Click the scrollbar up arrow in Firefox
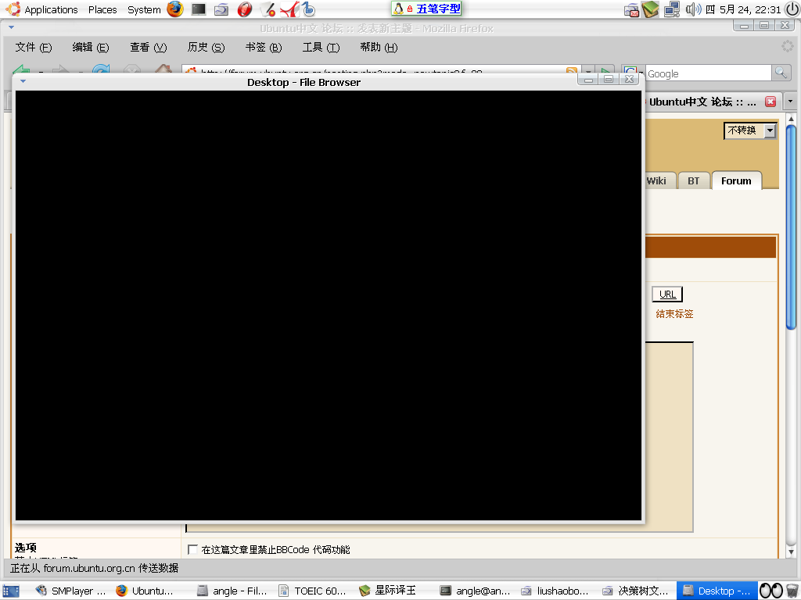The image size is (801, 600). (x=792, y=119)
